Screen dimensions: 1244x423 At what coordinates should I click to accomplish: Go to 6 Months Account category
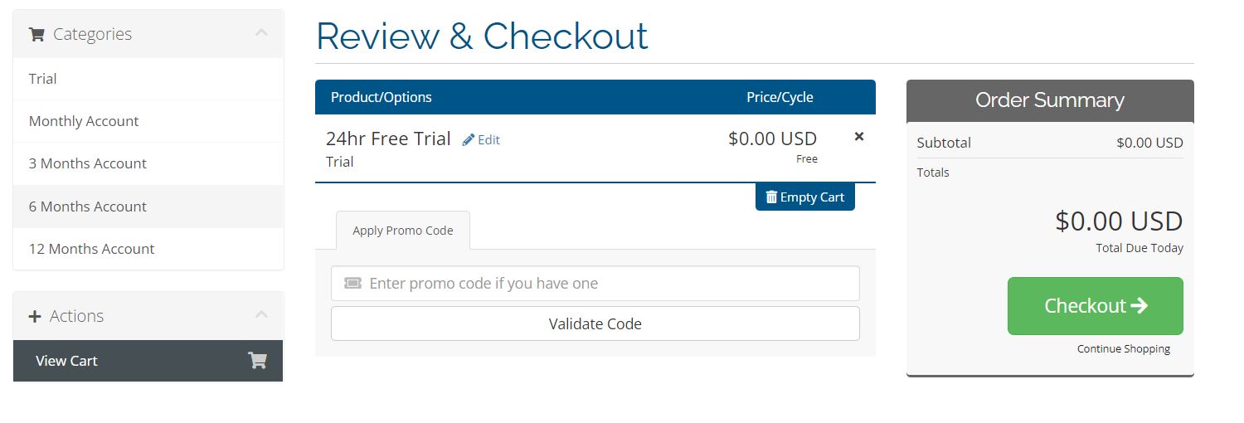click(x=88, y=207)
